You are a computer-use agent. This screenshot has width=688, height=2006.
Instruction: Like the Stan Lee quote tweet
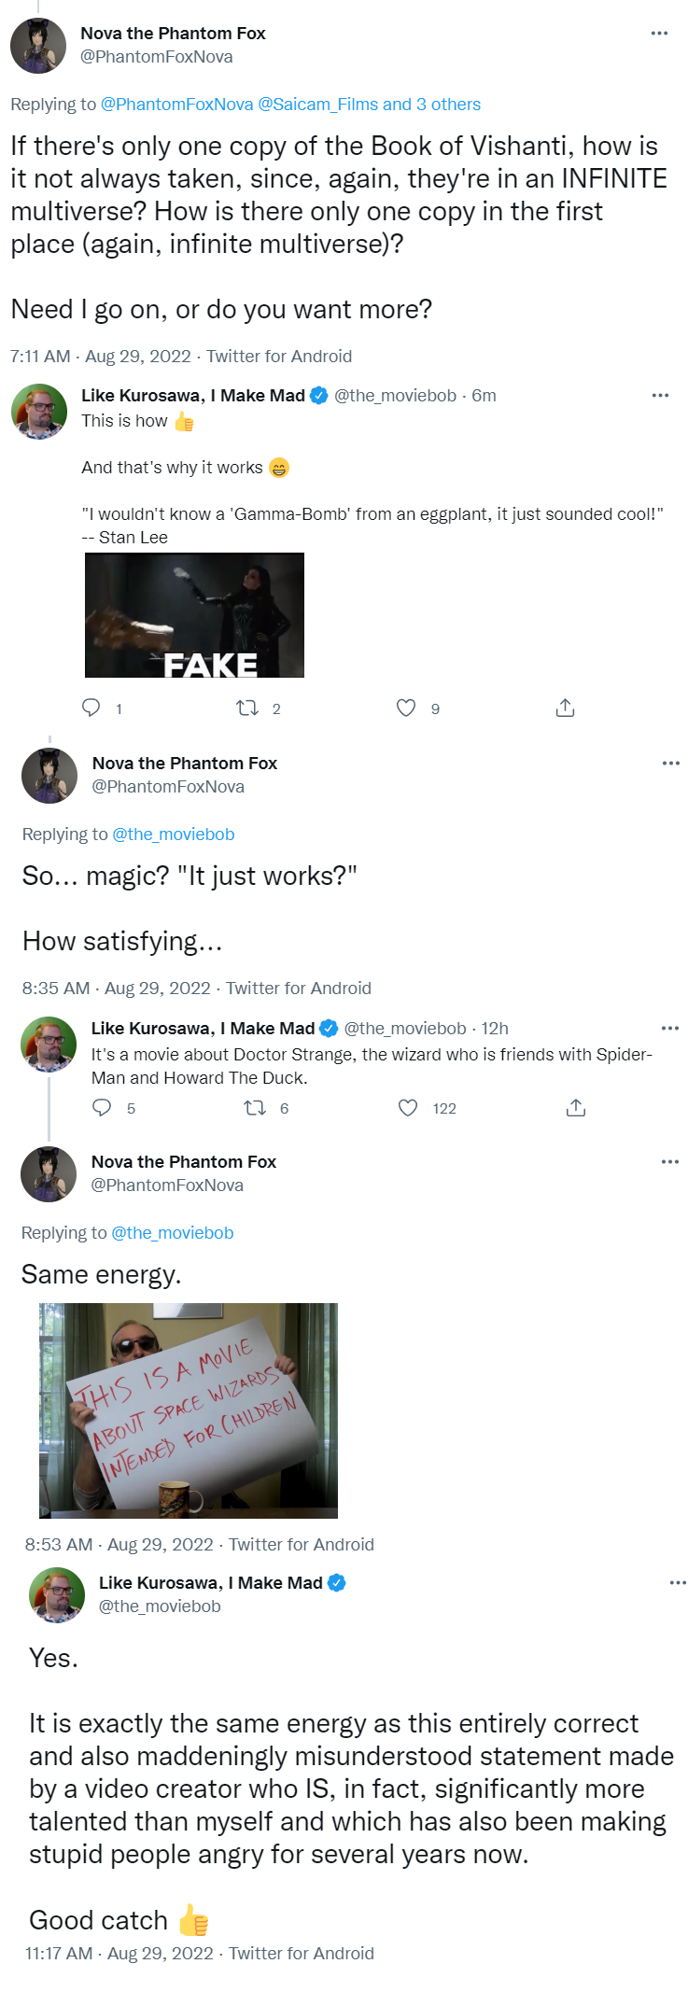[406, 708]
